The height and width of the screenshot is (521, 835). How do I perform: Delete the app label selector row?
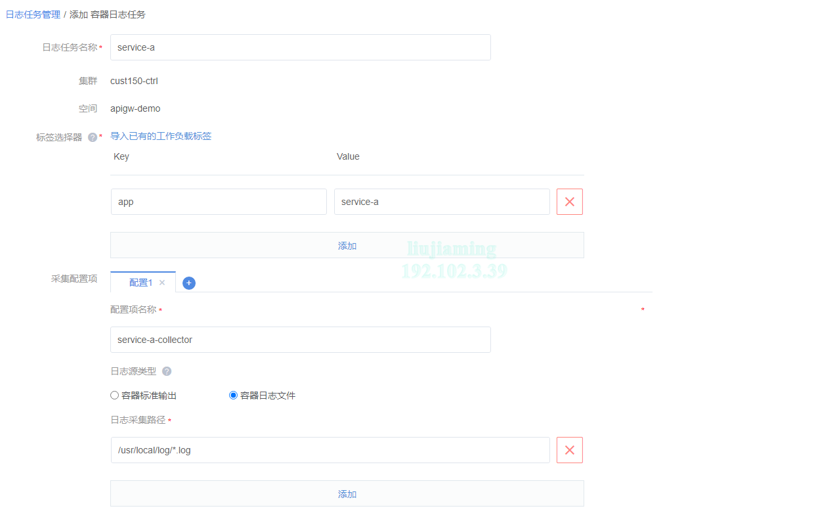coord(569,202)
